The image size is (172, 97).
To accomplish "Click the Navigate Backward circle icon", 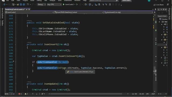I will 4,5.
